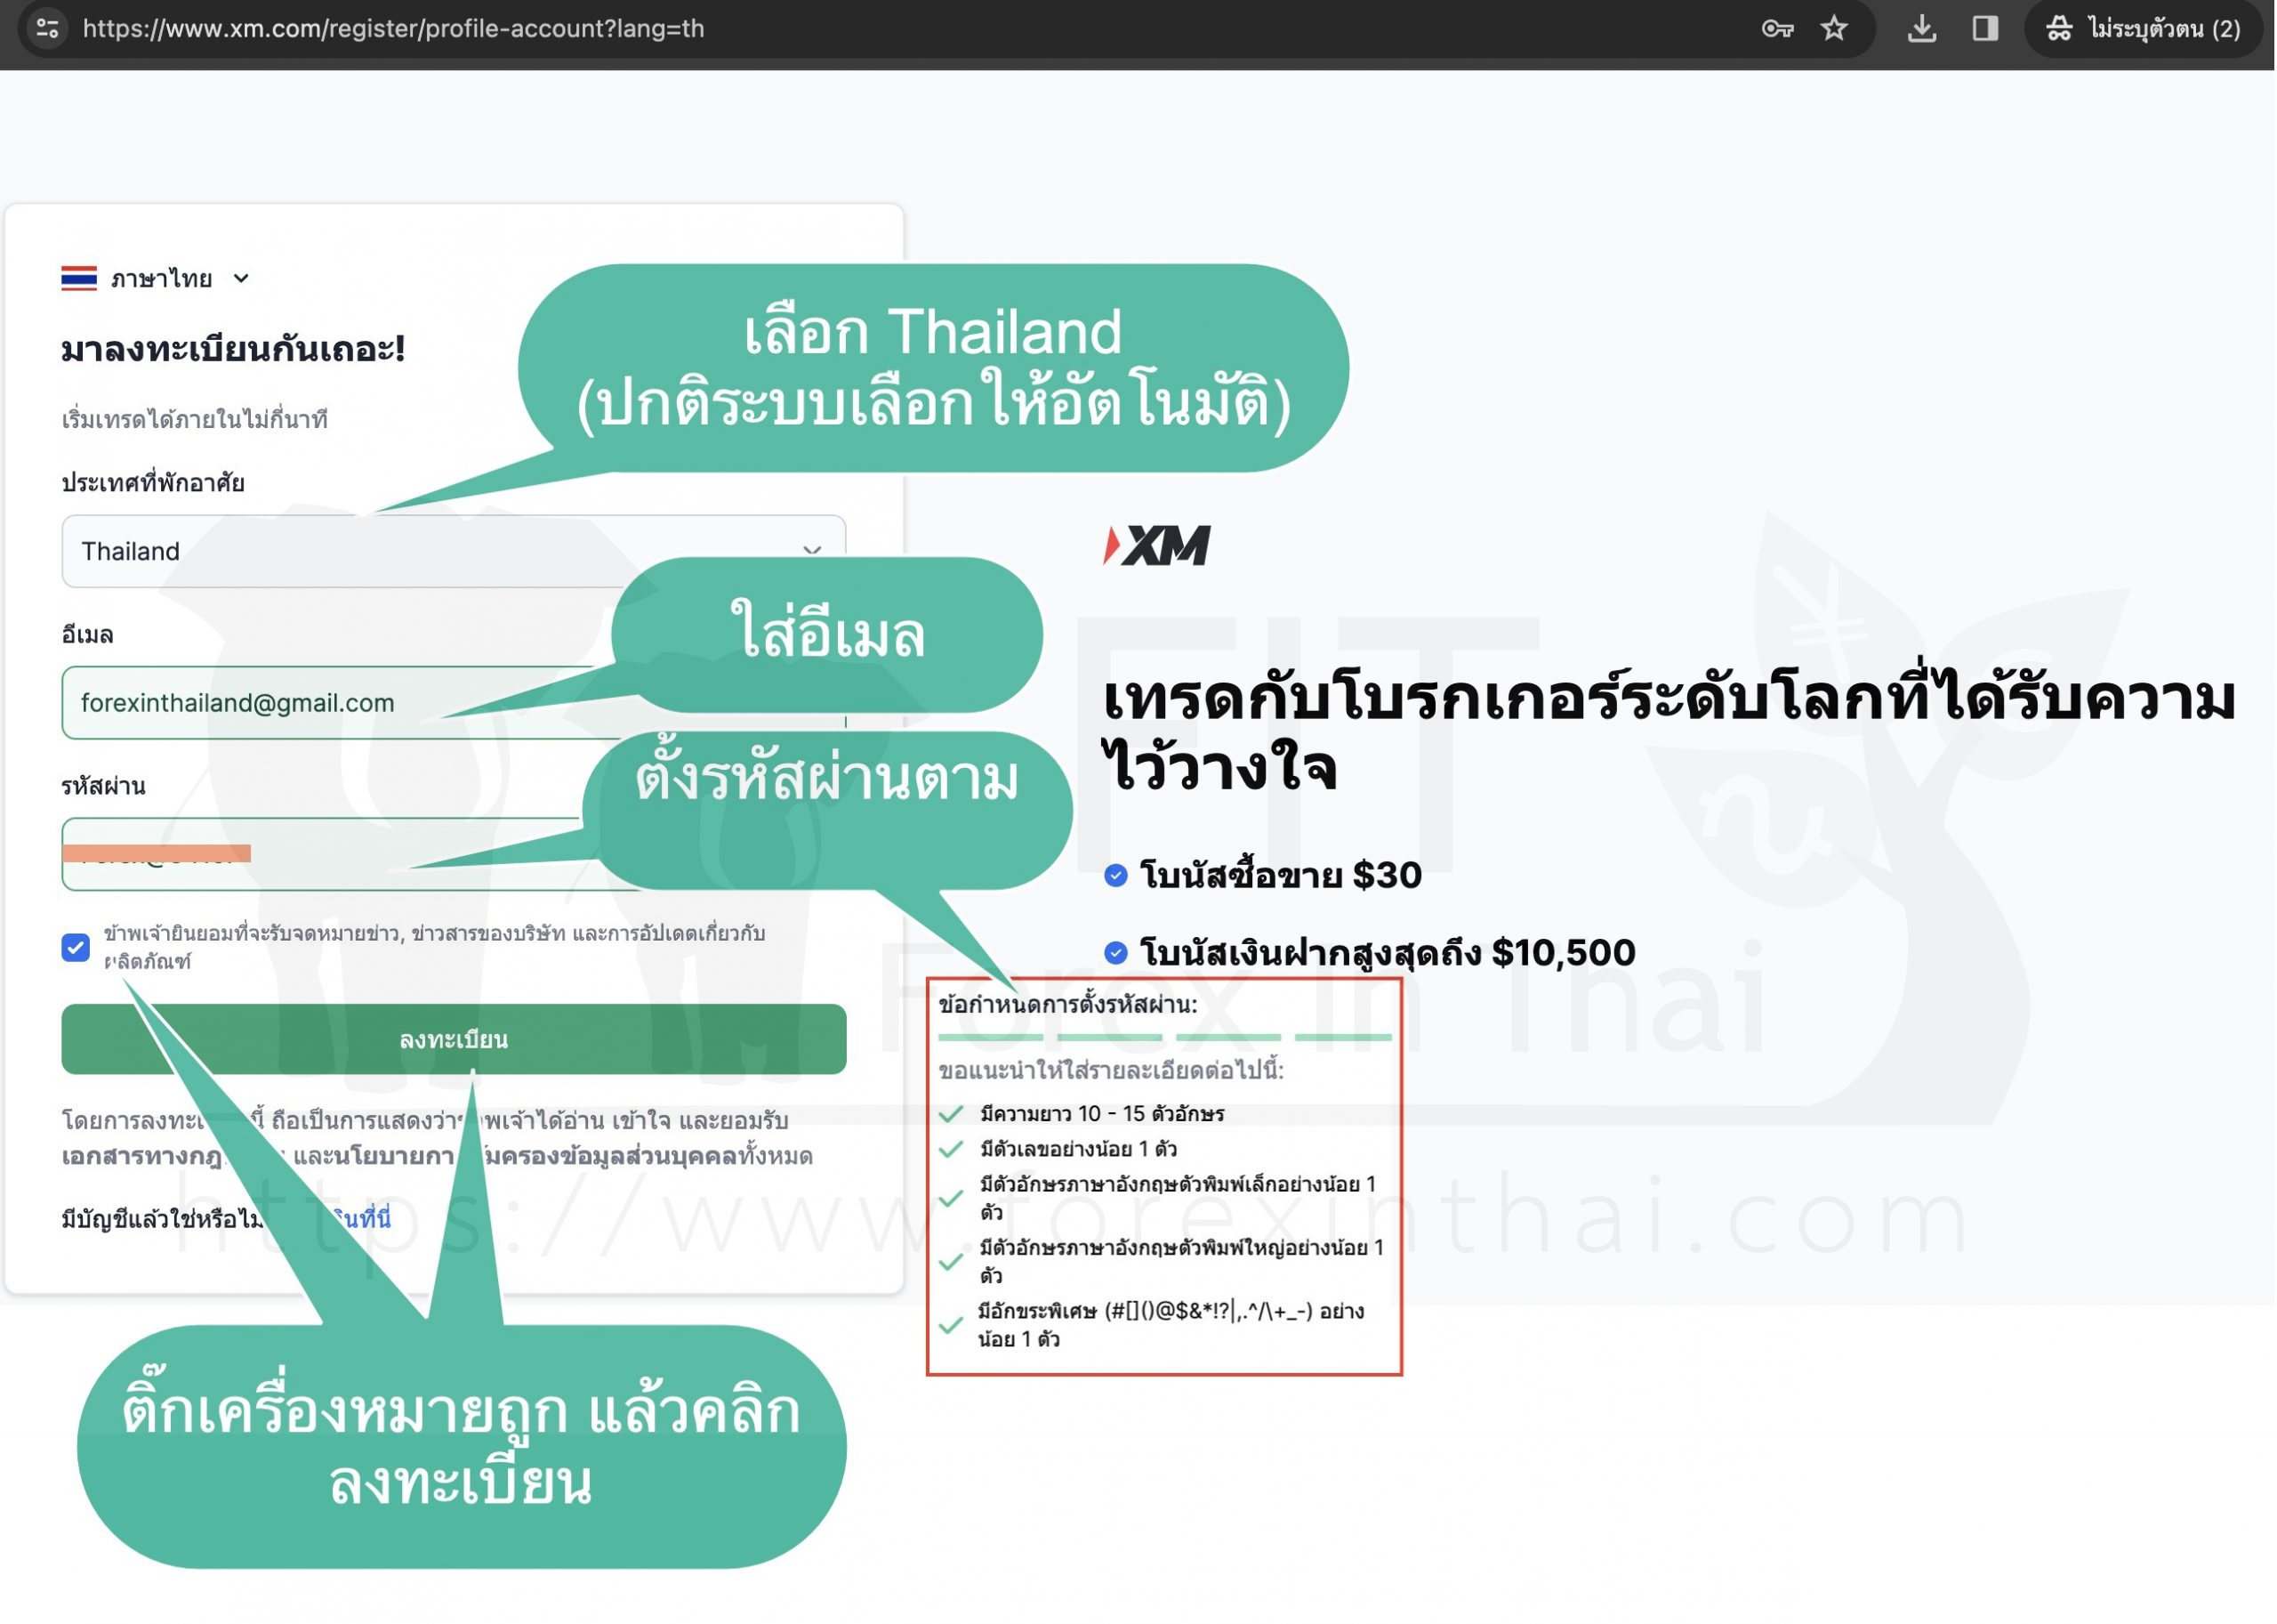This screenshot has width=2277, height=1624.
Task: Click the มาลงทะเบียนกันเถอะ! heading
Action: click(234, 349)
